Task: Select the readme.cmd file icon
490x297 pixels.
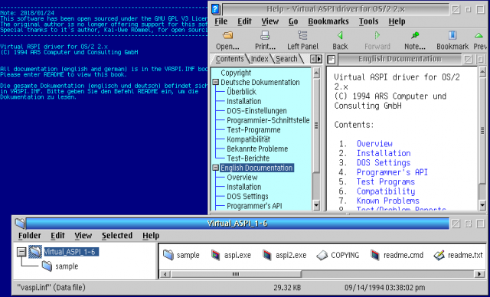Action: tap(374, 255)
